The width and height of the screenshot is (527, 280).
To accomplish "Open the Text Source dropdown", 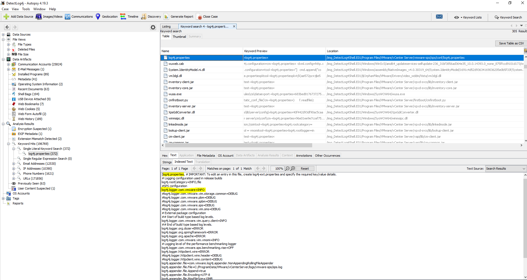I will tap(505, 169).
